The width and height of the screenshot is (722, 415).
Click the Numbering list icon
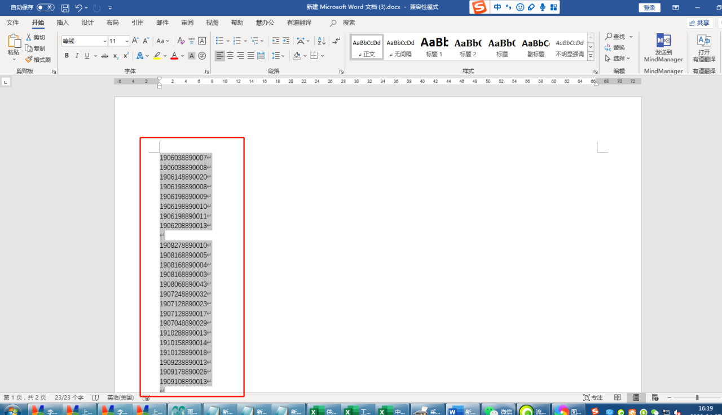click(237, 41)
